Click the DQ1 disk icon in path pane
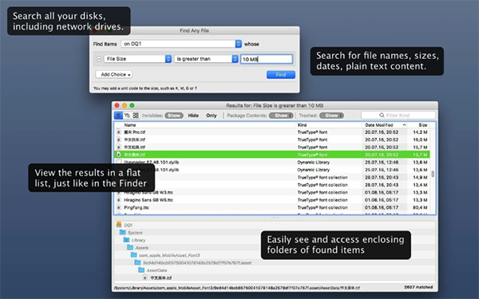The width and height of the screenshot is (479, 299). point(119,225)
